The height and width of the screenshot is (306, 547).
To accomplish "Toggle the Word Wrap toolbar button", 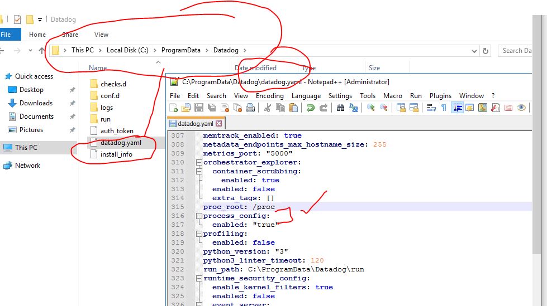I will pyautogui.click(x=431, y=108).
